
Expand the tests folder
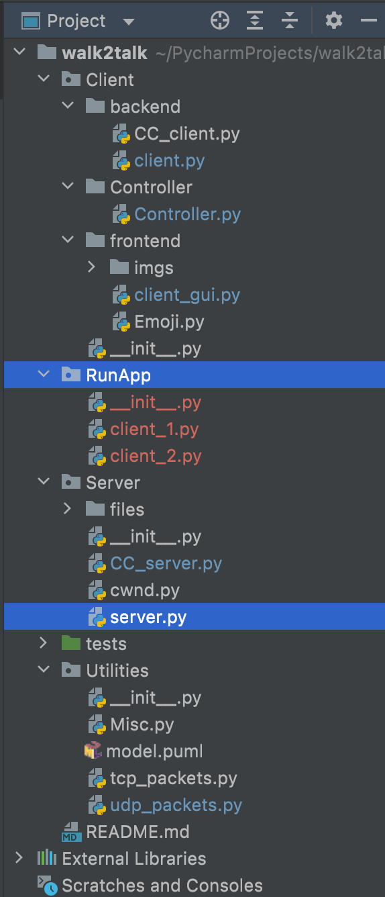[x=44, y=643]
